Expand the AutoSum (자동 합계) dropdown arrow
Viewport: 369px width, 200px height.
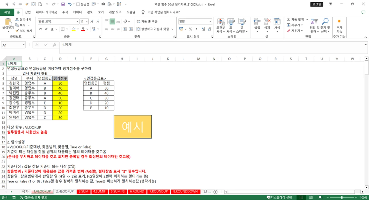pos(307,20)
